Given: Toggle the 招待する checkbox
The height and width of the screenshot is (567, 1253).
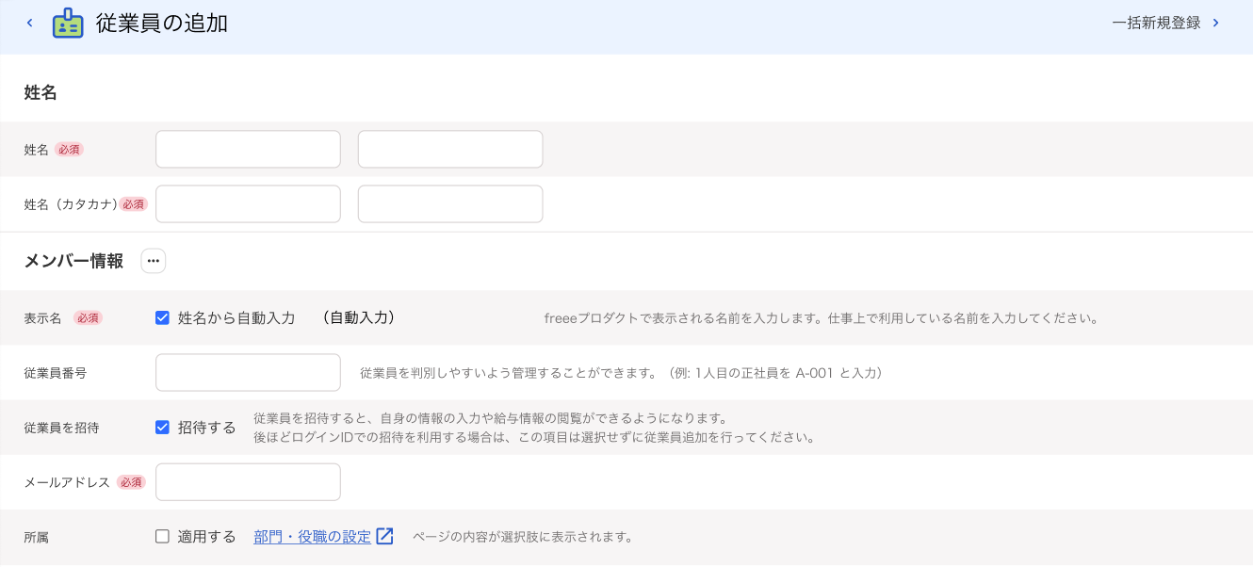Looking at the screenshot, I should point(162,427).
